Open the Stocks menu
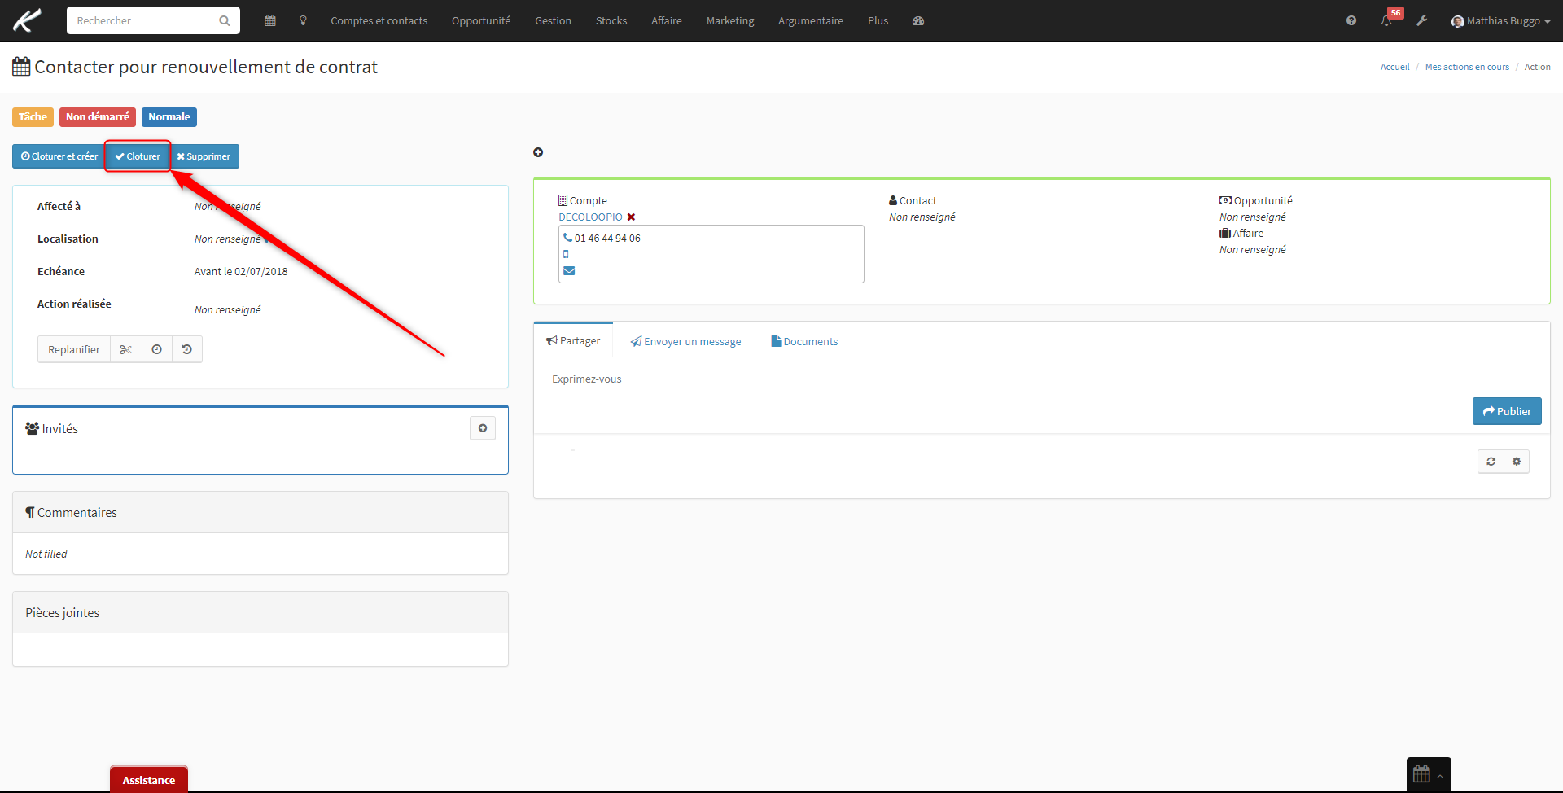This screenshot has height=793, width=1563. pyautogui.click(x=611, y=20)
